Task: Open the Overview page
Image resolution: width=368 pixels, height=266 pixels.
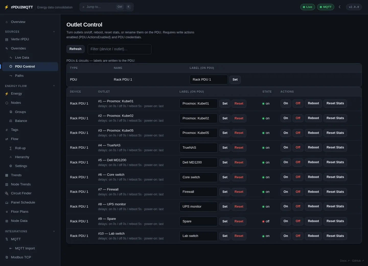Action: pyautogui.click(x=30, y=22)
